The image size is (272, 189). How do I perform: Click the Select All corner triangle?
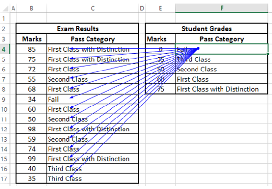pyautogui.click(x=5, y=8)
